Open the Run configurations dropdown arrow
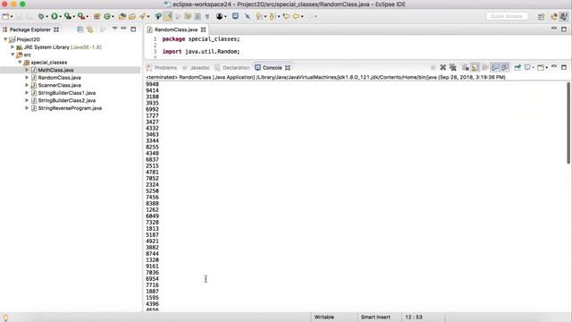The width and height of the screenshot is (572, 322). [x=61, y=17]
